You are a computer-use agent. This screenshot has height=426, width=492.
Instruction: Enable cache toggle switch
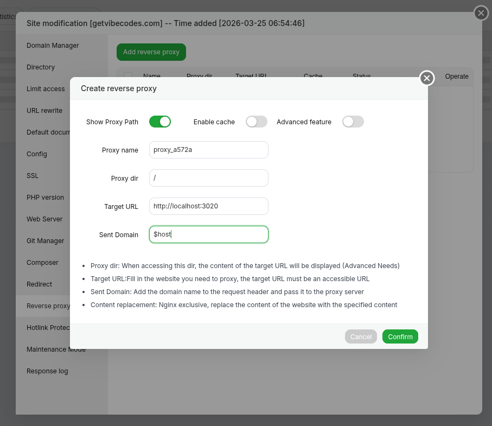257,122
